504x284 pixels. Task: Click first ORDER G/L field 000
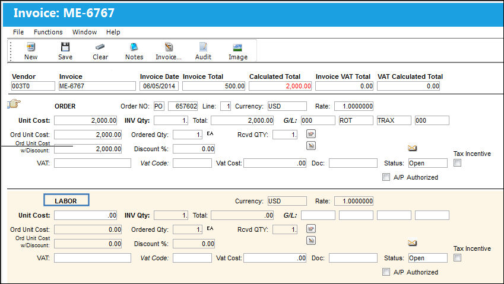pos(318,120)
